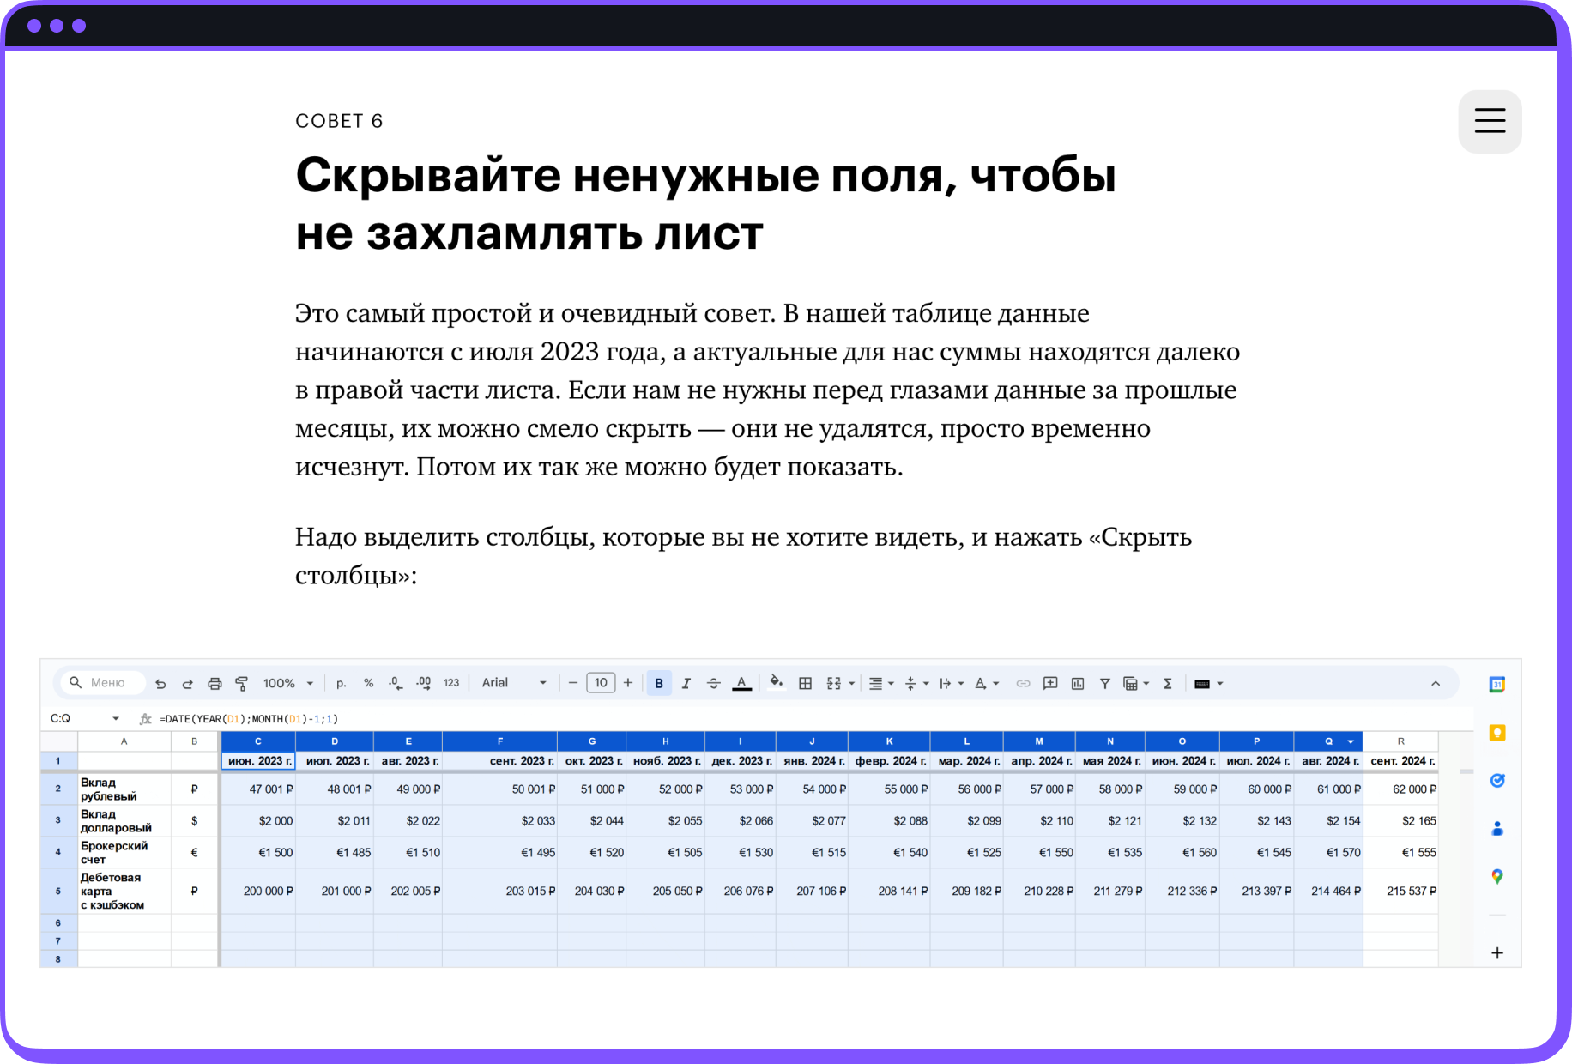Print the spreadsheet
This screenshot has width=1572, height=1064.
215,684
